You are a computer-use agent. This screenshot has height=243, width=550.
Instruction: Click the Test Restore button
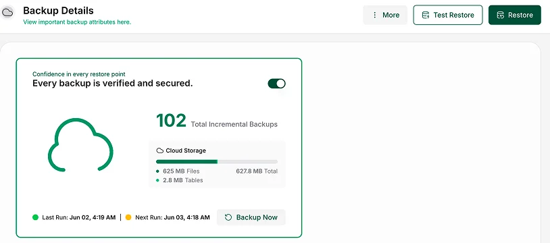pos(448,15)
